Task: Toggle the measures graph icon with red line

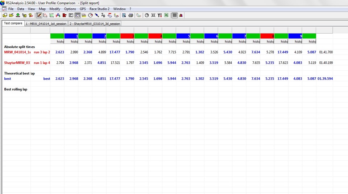Action: pyautogui.click(x=39, y=15)
